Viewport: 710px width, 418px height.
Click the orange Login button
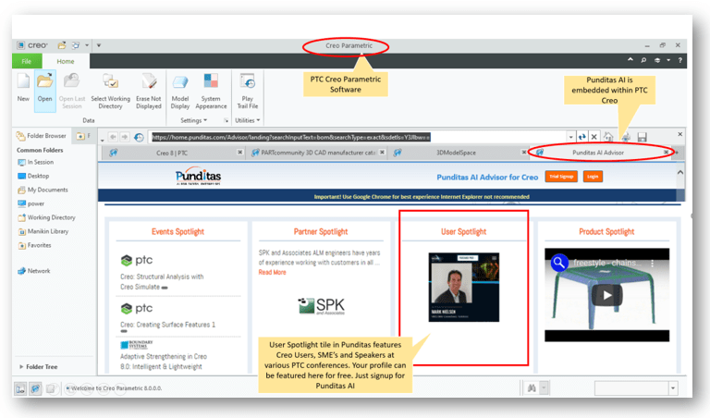click(x=593, y=176)
